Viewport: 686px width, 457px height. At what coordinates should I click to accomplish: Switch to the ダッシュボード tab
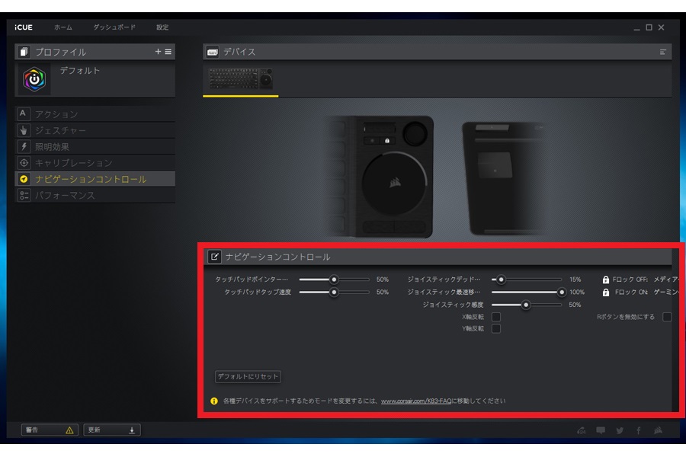(114, 27)
